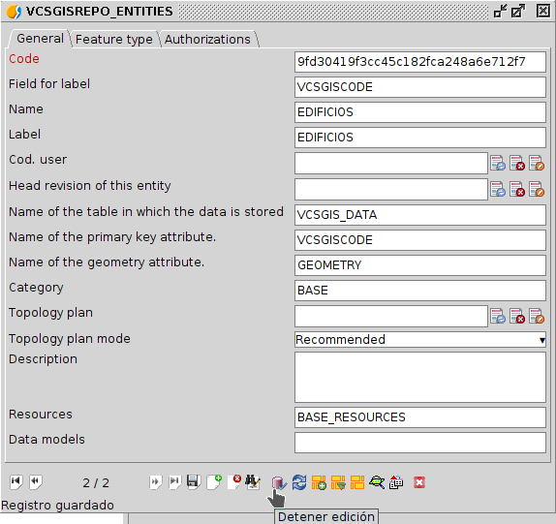
Task: Click the Topology plan text field
Action: click(x=391, y=317)
